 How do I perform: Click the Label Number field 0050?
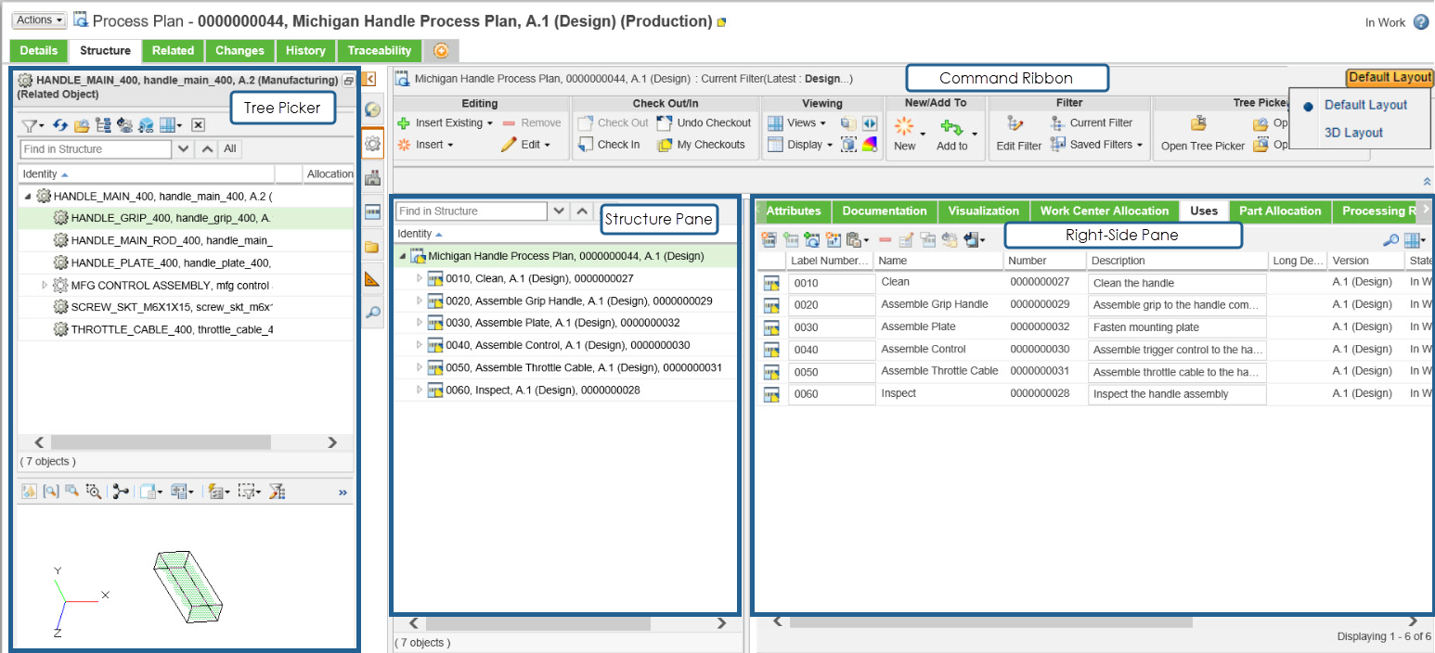832,372
